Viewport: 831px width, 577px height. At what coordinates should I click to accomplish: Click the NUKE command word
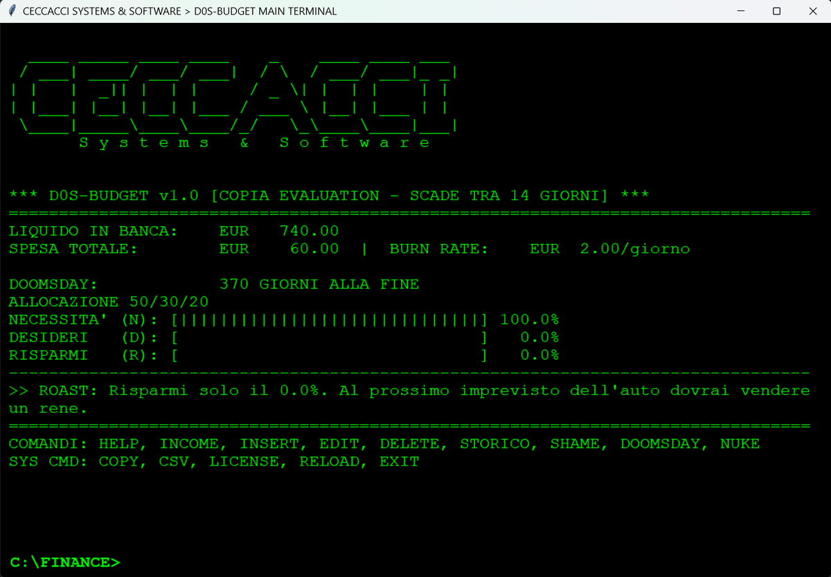(740, 443)
